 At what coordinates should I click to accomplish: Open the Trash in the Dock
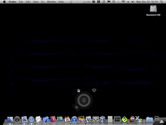(x=157, y=119)
